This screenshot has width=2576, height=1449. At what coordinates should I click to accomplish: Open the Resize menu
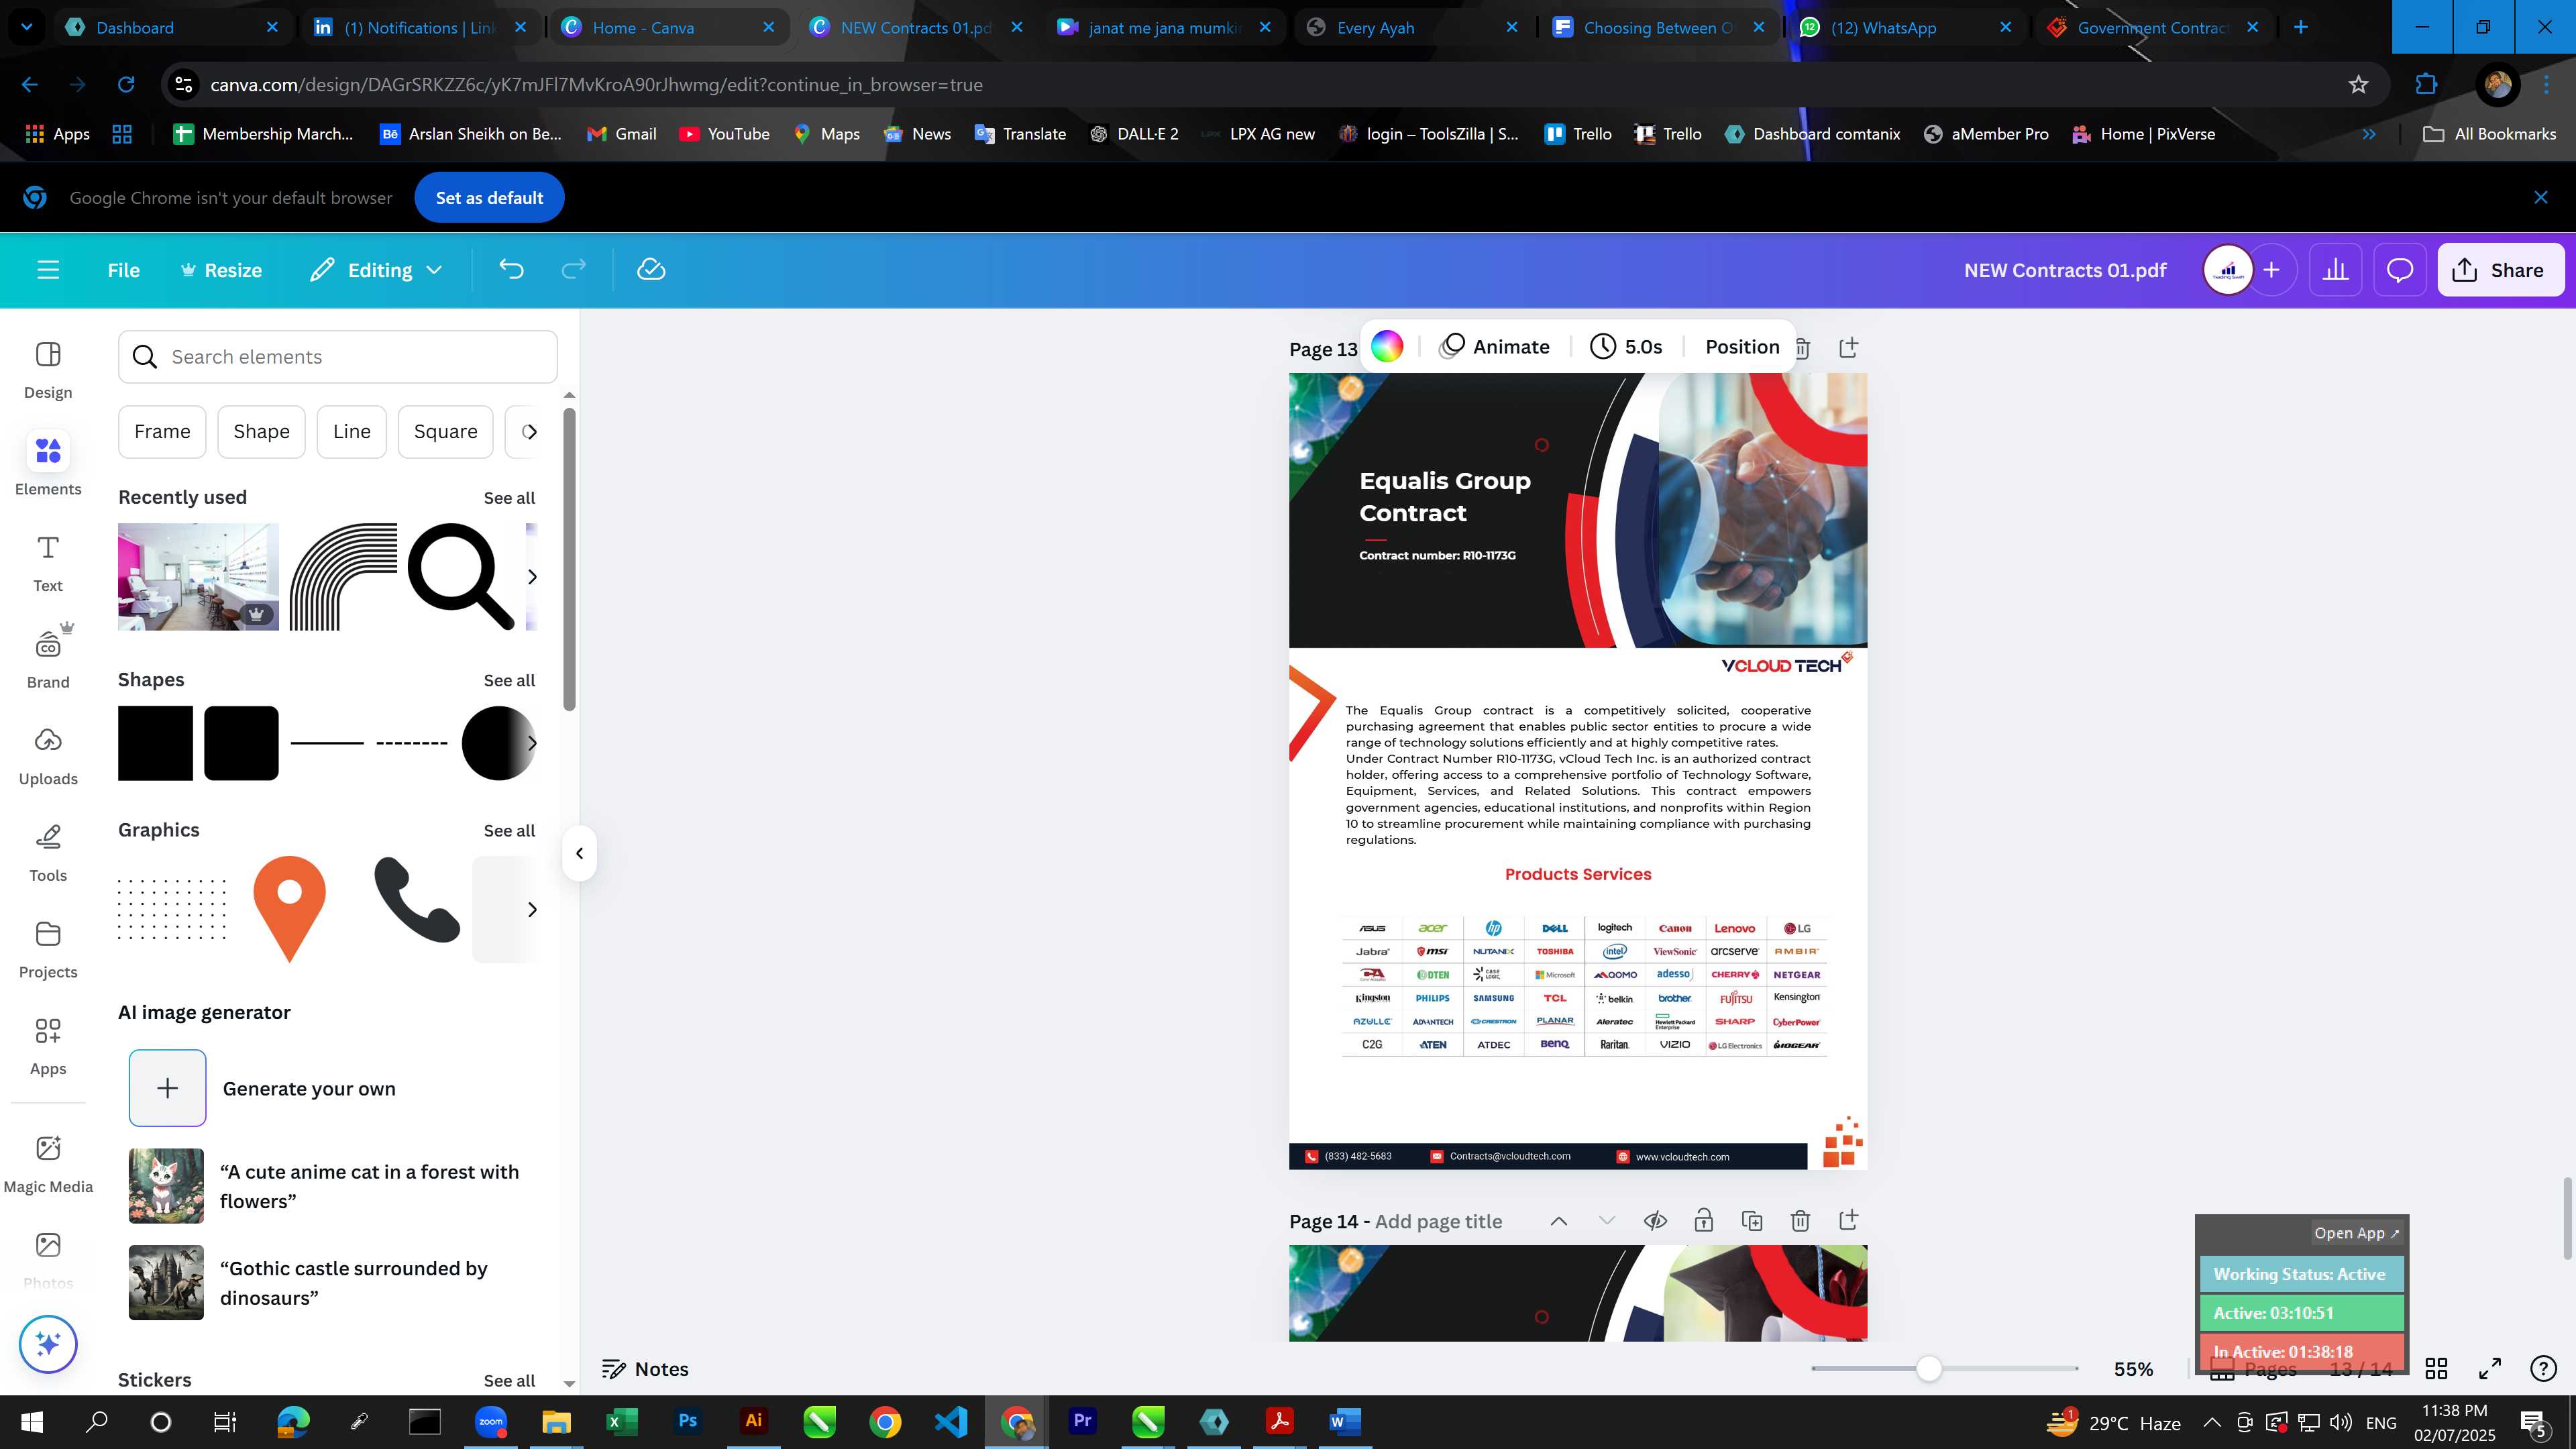pos(221,270)
